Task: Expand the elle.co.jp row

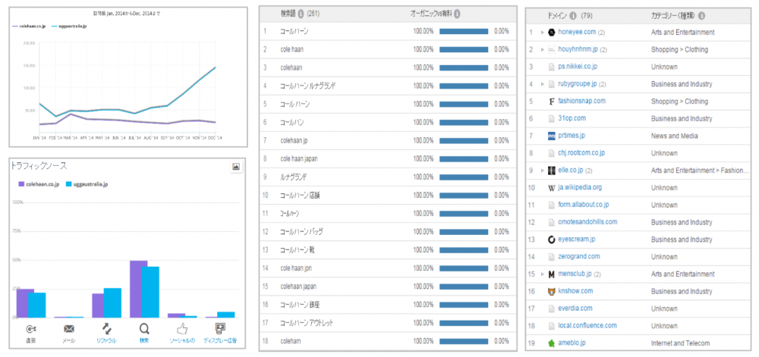Action: pos(543,171)
